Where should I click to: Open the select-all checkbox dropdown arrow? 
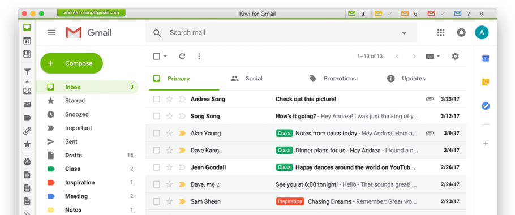click(x=165, y=57)
